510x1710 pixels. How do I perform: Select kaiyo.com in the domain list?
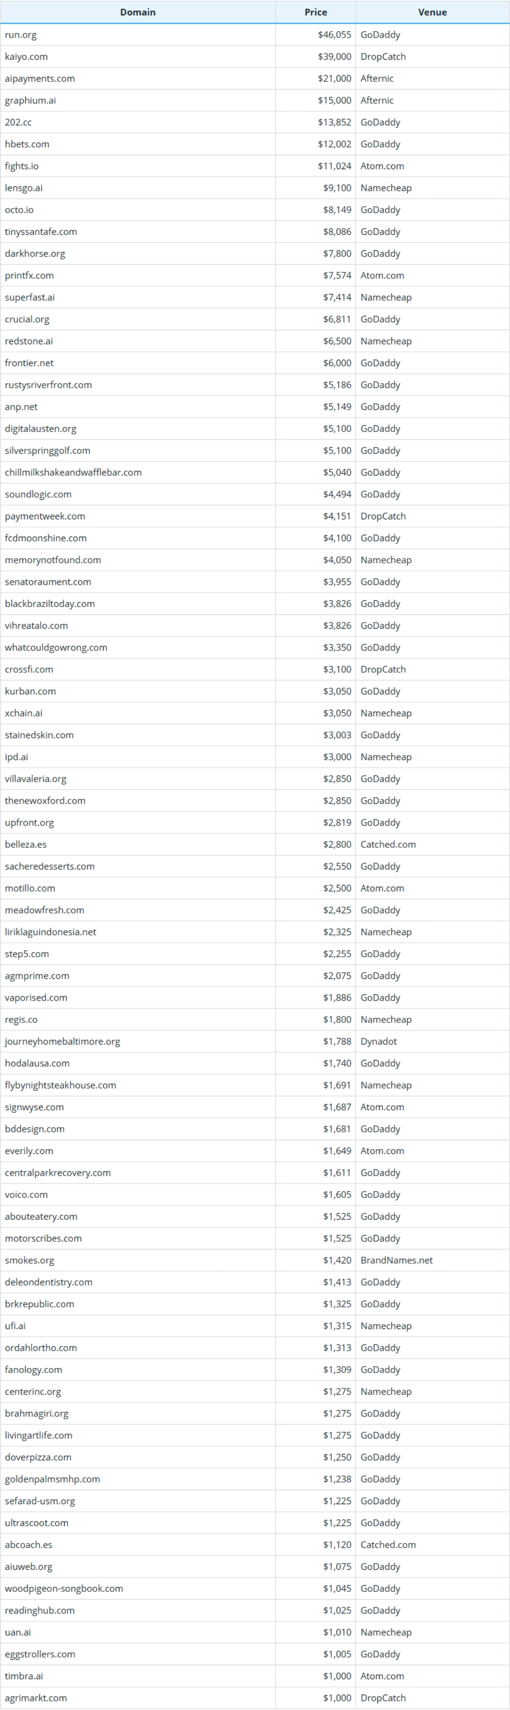coord(26,57)
